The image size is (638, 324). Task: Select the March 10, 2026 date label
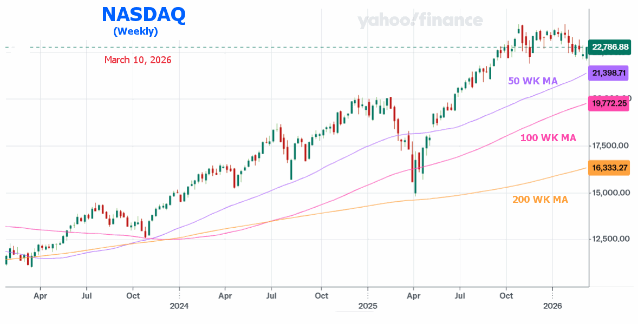[x=138, y=60]
